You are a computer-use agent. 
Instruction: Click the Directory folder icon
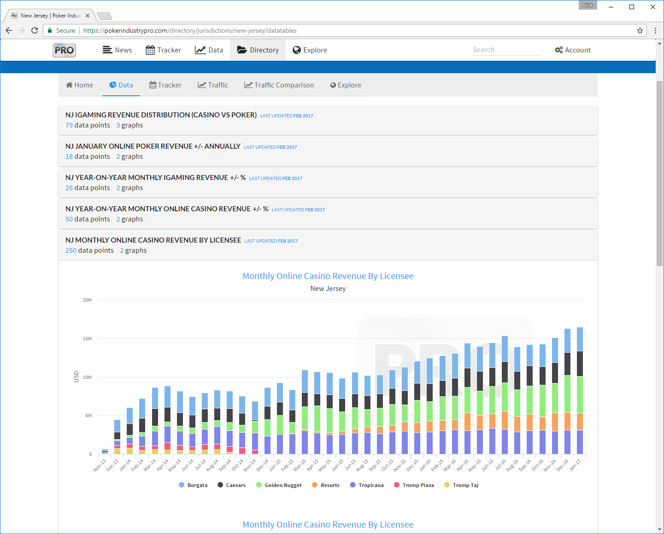242,50
